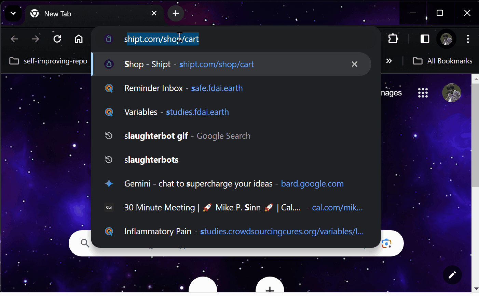479x296 pixels.
Task: Remove the Shop - Shipt suggestion
Action: (354, 64)
